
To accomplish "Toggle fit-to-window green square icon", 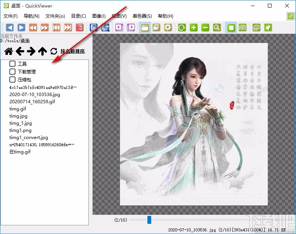I will (x=231, y=28).
